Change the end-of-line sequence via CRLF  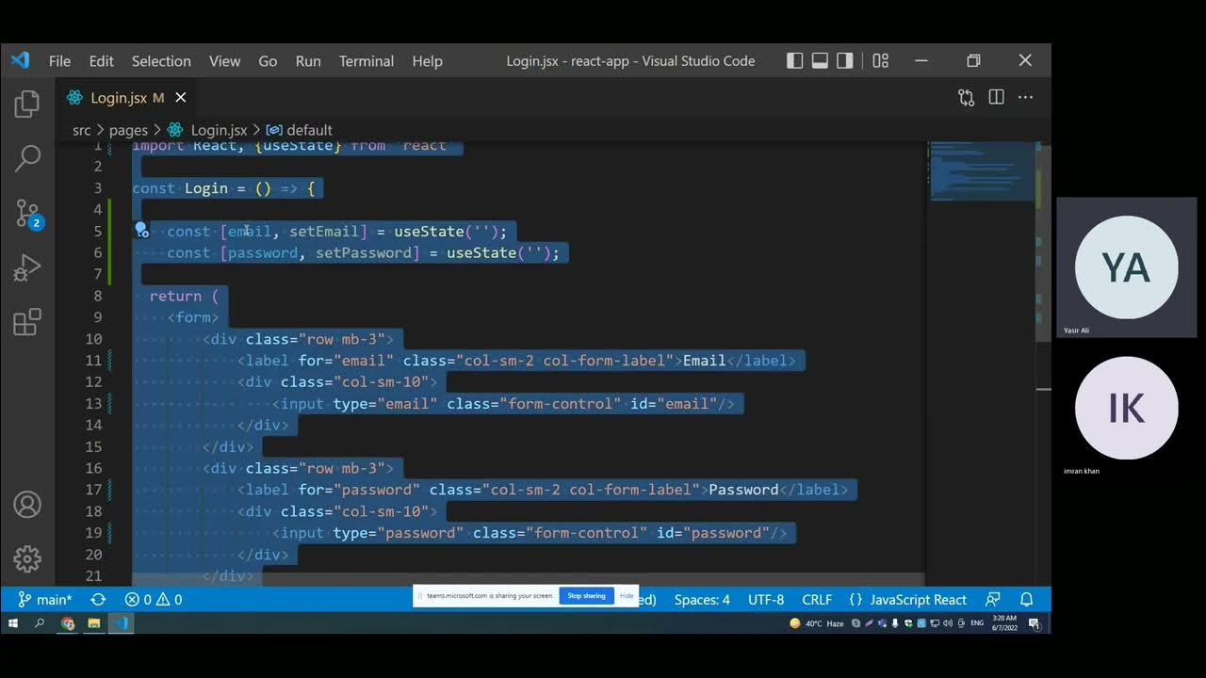point(817,600)
